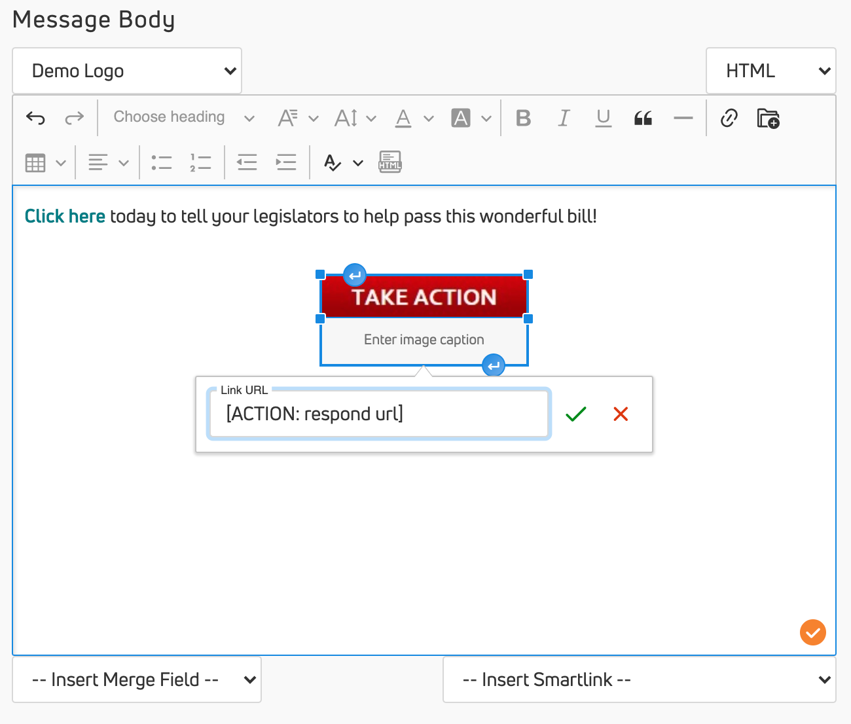
Task: Save link URL with green checkmark
Action: tap(575, 414)
